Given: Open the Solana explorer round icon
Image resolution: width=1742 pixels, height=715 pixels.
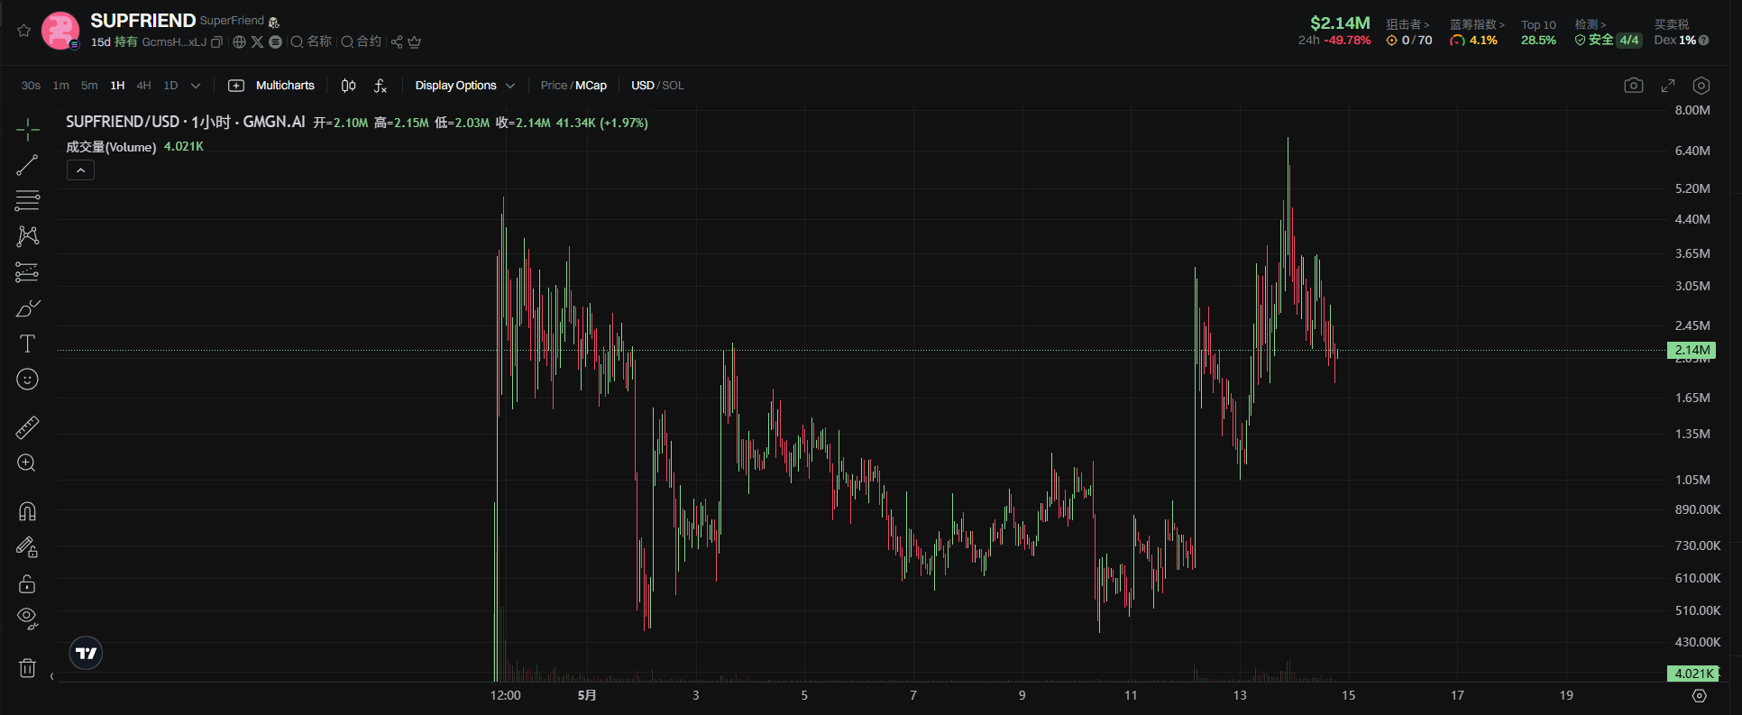Looking at the screenshot, I should pyautogui.click(x=275, y=42).
